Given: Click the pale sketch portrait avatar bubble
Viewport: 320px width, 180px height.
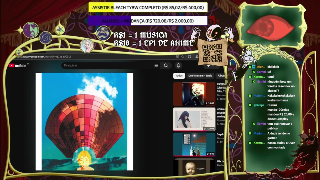Looking at the screenshot, I should click(87, 46).
